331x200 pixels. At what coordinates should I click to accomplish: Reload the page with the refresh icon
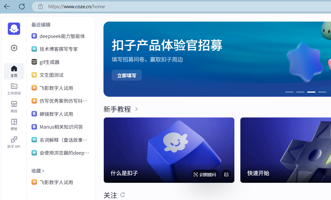(22, 6)
